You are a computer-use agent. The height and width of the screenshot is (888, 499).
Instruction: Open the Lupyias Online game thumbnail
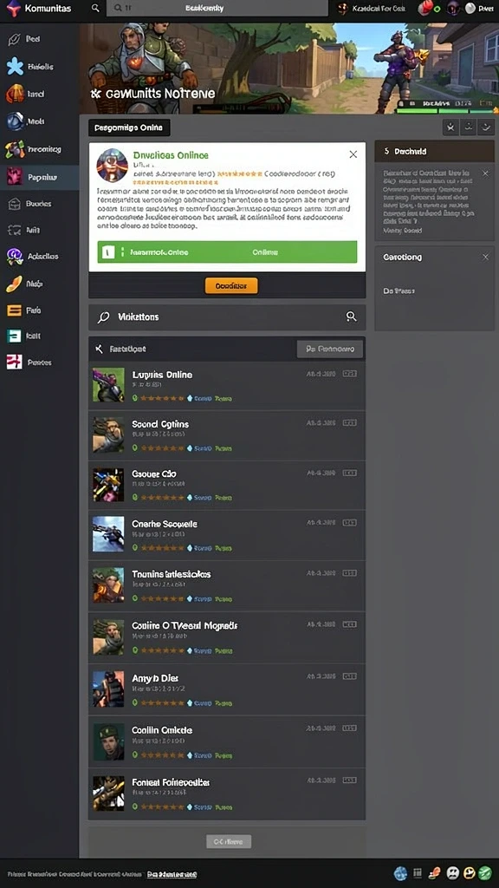point(108,385)
